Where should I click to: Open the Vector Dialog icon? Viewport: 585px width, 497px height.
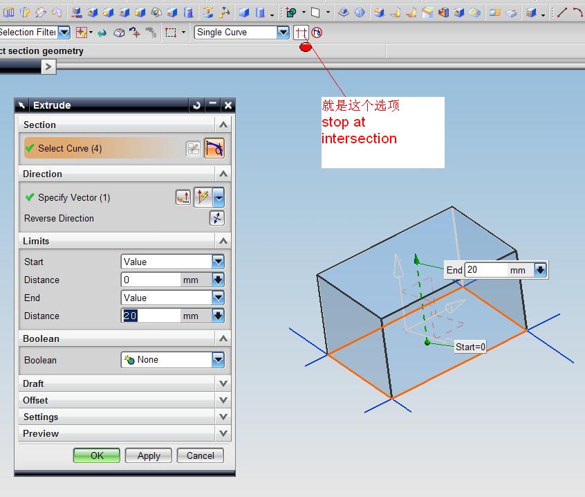coord(183,197)
